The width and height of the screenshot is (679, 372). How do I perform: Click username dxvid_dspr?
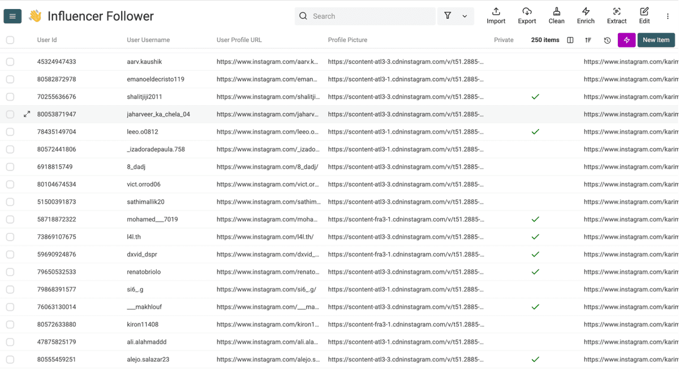[142, 254]
